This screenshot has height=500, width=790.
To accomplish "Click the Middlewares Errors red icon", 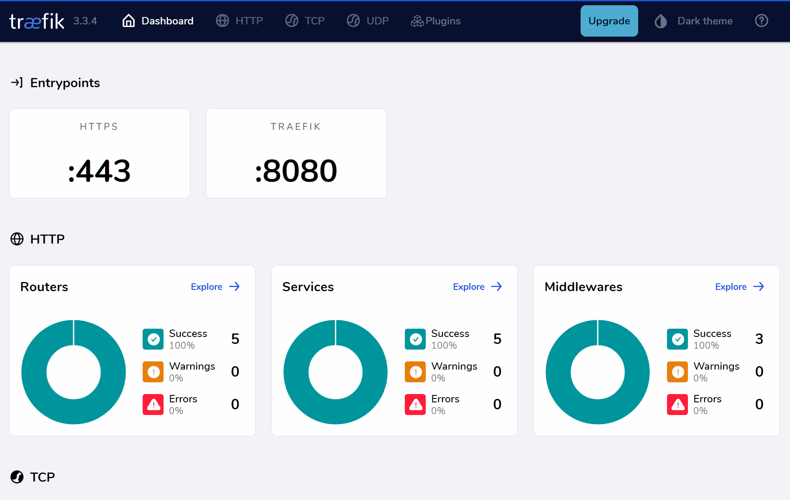I will coord(677,405).
